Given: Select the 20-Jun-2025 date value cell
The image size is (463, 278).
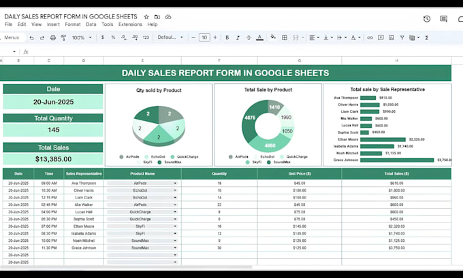Looking at the screenshot, I should point(53,102).
